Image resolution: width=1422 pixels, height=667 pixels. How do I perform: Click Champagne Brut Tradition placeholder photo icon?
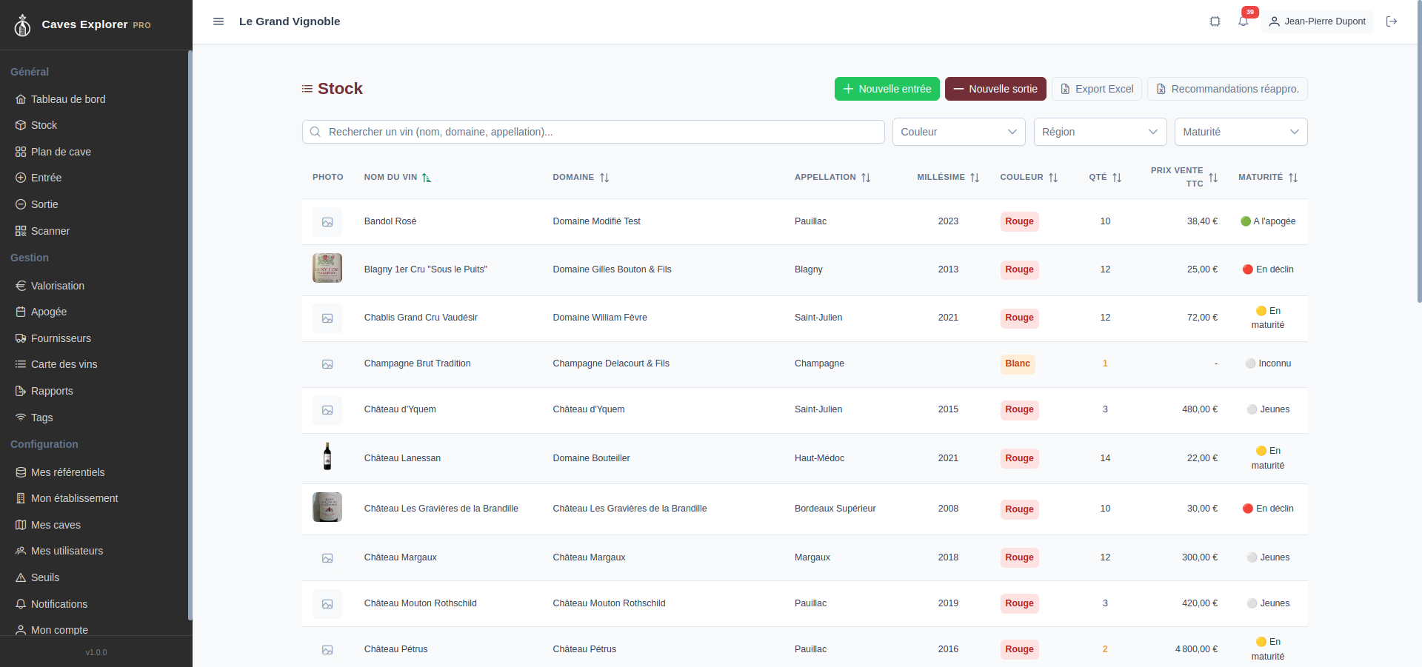tap(327, 364)
